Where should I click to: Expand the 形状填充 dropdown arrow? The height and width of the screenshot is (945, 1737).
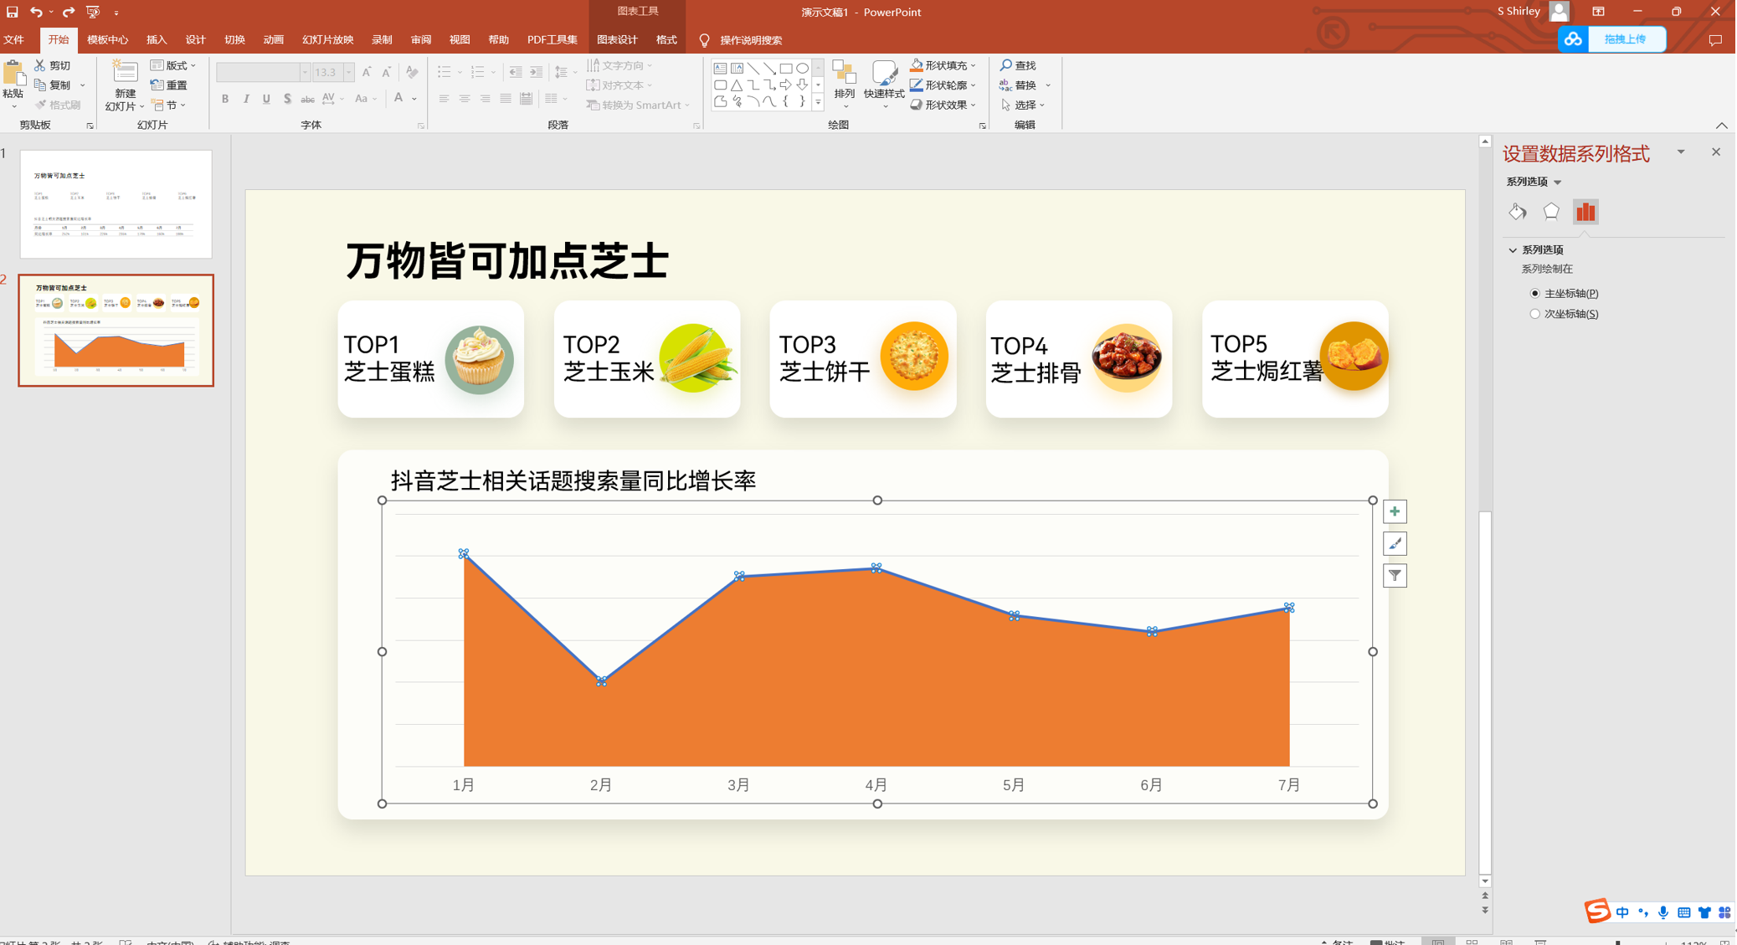(x=974, y=65)
